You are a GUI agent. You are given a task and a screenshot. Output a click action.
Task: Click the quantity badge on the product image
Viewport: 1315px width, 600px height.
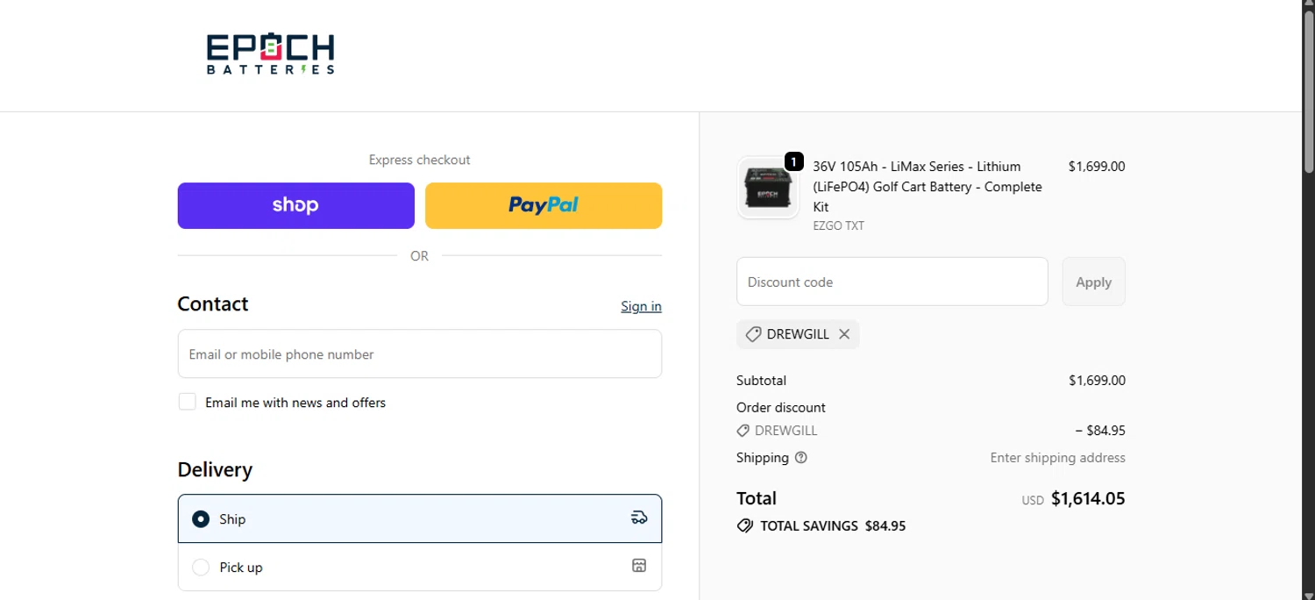pos(793,161)
